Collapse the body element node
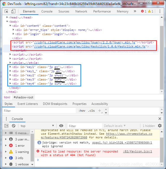 7,21
